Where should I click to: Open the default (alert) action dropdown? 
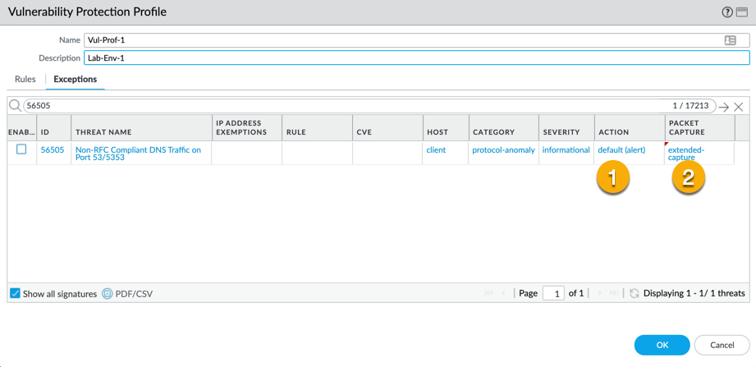[x=621, y=150]
